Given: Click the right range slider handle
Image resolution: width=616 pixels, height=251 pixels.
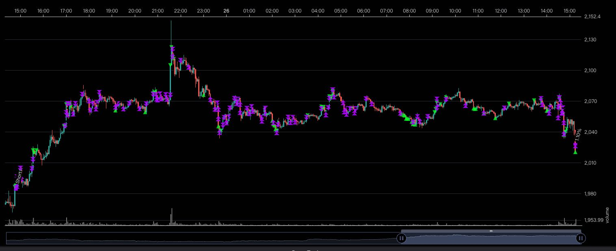Looking at the screenshot, I should pyautogui.click(x=581, y=238).
